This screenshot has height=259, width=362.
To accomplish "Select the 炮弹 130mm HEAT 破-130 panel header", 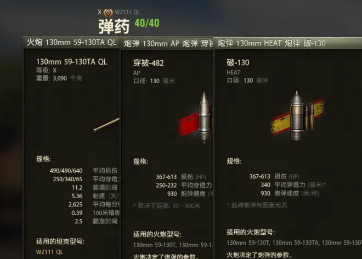I will (288, 43).
